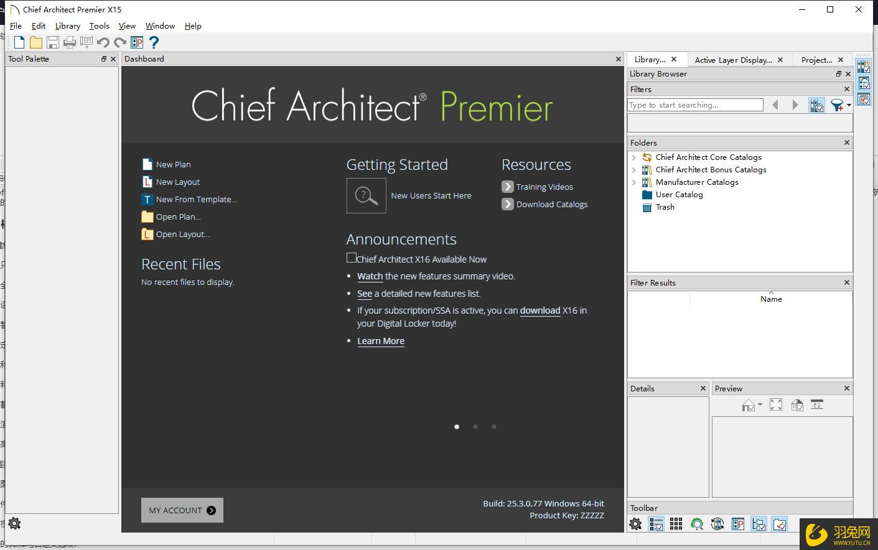Click the Save disk toolbar icon
The width and height of the screenshot is (878, 550).
pos(53,42)
